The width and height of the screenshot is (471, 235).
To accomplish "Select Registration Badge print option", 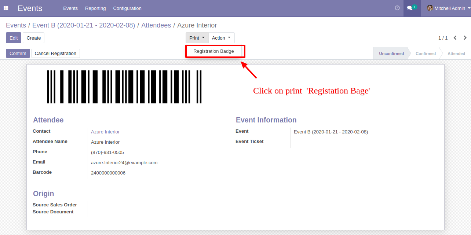I will click(x=213, y=51).
